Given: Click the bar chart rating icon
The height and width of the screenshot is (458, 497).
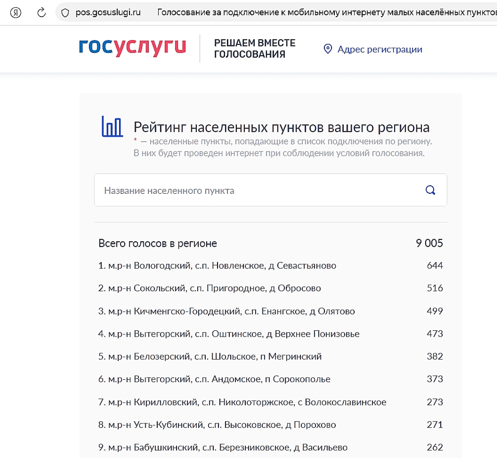Looking at the screenshot, I should 112,126.
